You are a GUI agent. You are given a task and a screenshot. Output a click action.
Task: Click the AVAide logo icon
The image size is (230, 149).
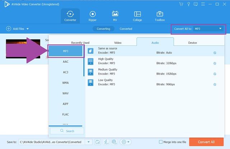[x=7, y=4]
